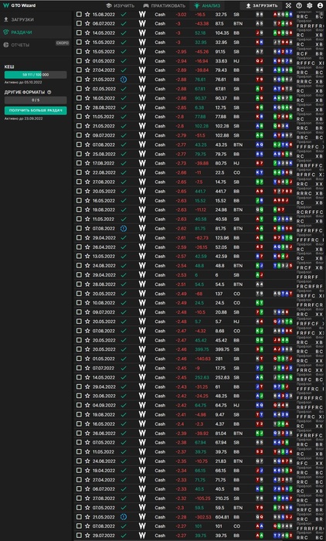Click the СКОРО badge next to ОТЧЕТЫ
The height and width of the screenshot is (541, 326).
[x=63, y=43]
